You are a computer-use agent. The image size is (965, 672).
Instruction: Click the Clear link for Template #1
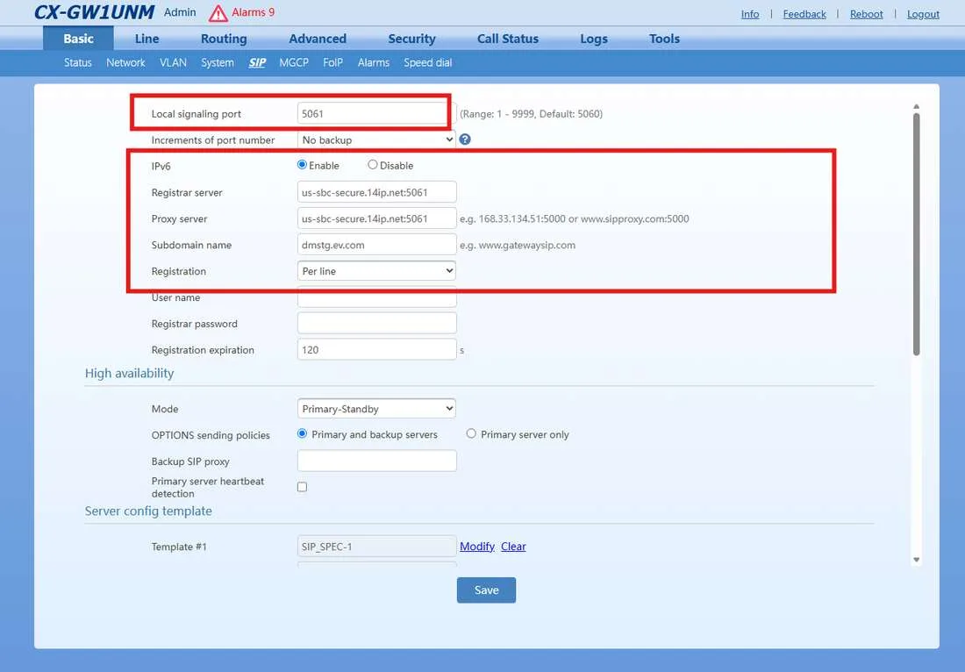point(513,547)
